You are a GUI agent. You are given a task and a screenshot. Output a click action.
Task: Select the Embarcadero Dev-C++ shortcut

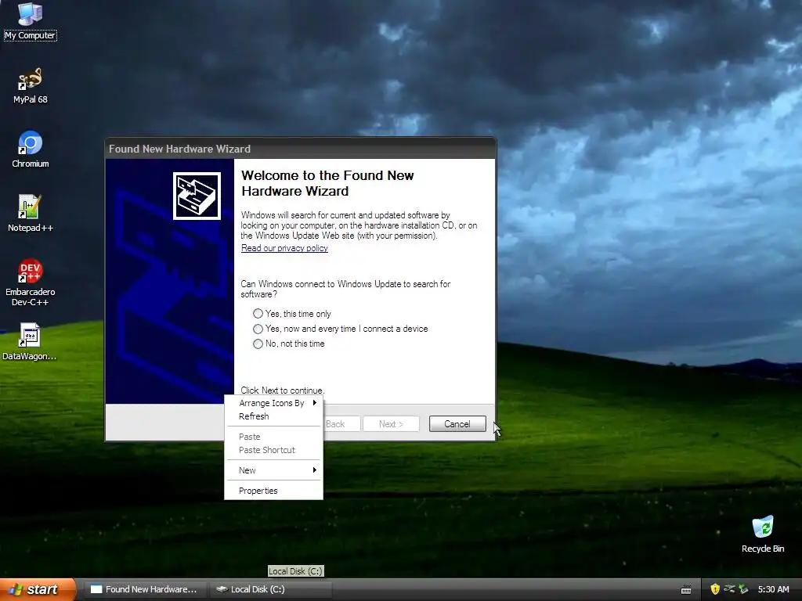(x=31, y=283)
